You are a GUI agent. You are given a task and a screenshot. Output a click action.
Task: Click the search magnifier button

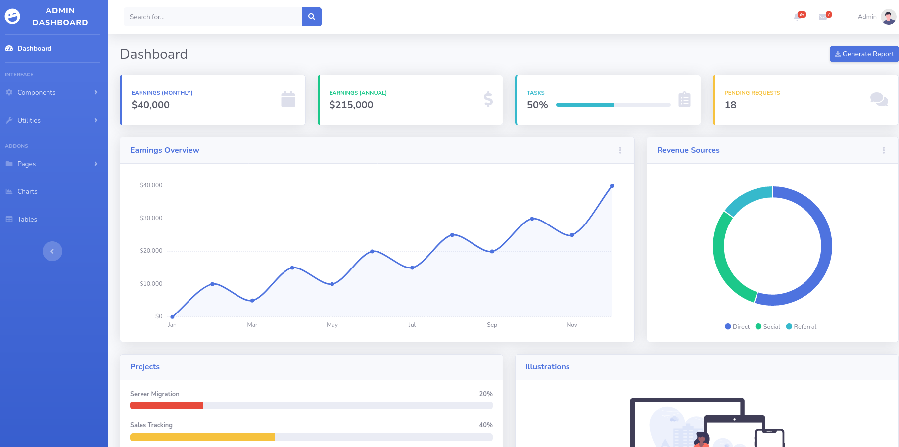coord(311,17)
